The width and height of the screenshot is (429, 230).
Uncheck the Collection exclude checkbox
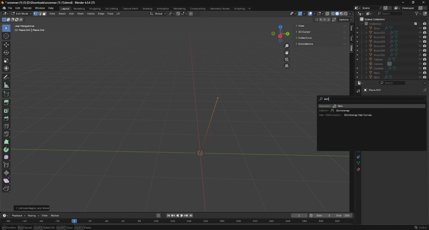416,23
